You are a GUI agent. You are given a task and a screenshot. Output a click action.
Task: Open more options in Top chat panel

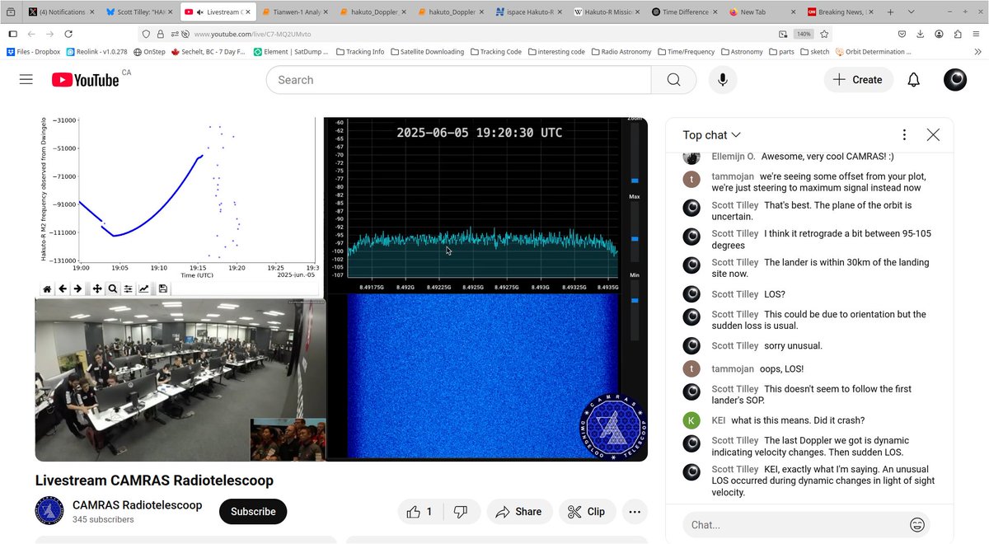[904, 135]
